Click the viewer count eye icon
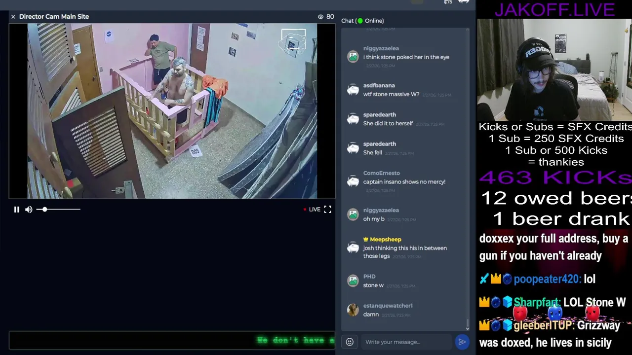This screenshot has height=355, width=632. (x=320, y=17)
